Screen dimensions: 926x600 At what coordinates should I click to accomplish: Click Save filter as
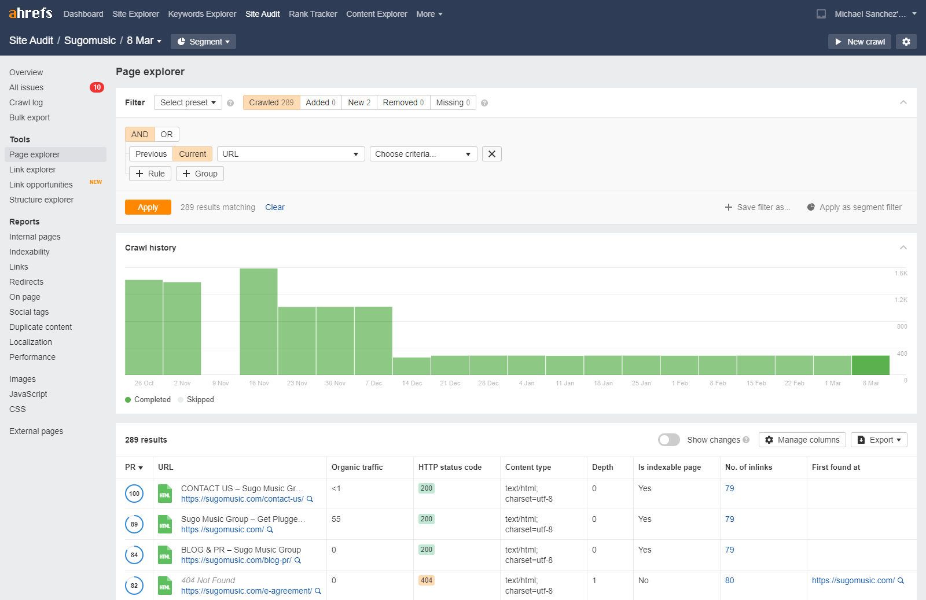point(758,207)
